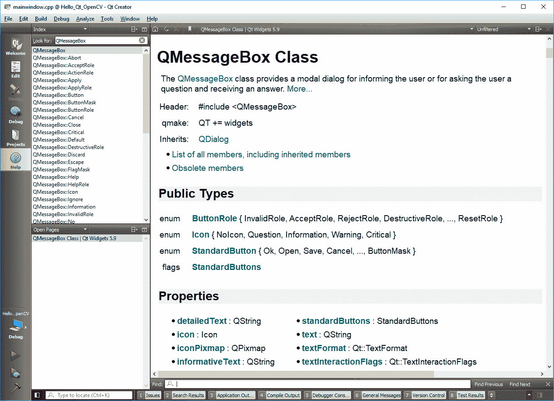
Task: Go to Projects mode
Action: click(x=15, y=138)
